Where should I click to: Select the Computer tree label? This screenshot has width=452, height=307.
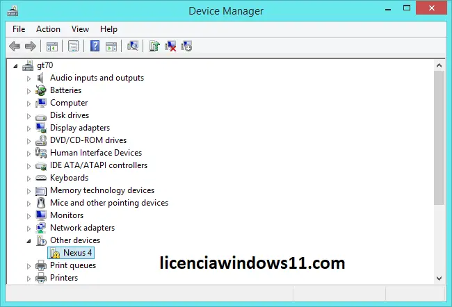[69, 103]
